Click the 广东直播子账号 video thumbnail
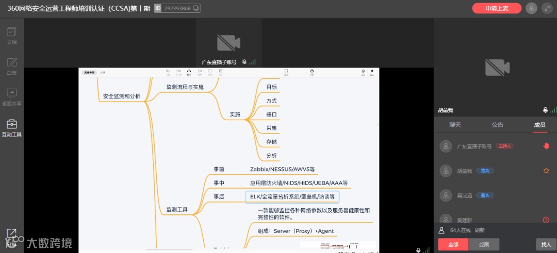The height and width of the screenshot is (253, 557). tap(229, 43)
